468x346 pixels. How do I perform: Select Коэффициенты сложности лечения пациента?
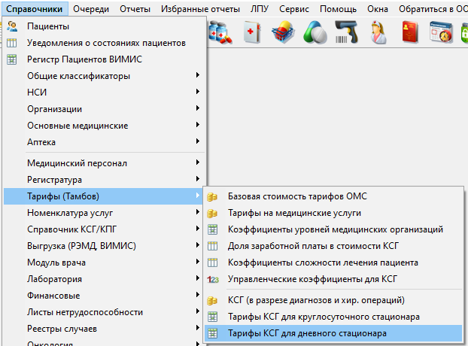coord(323,263)
